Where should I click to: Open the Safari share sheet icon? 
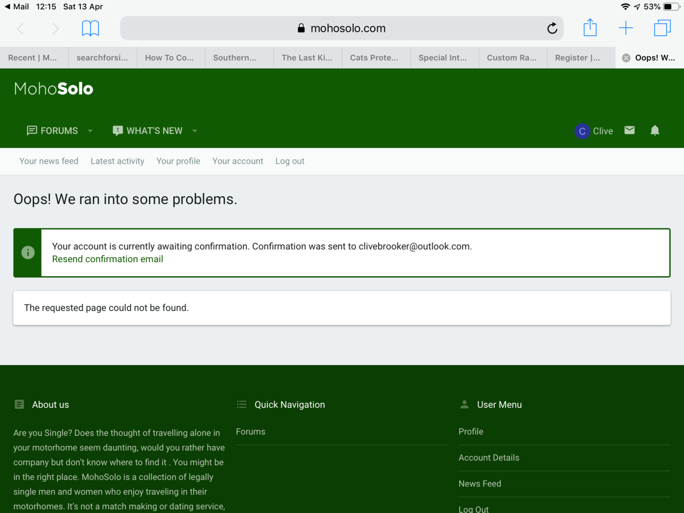tap(590, 27)
